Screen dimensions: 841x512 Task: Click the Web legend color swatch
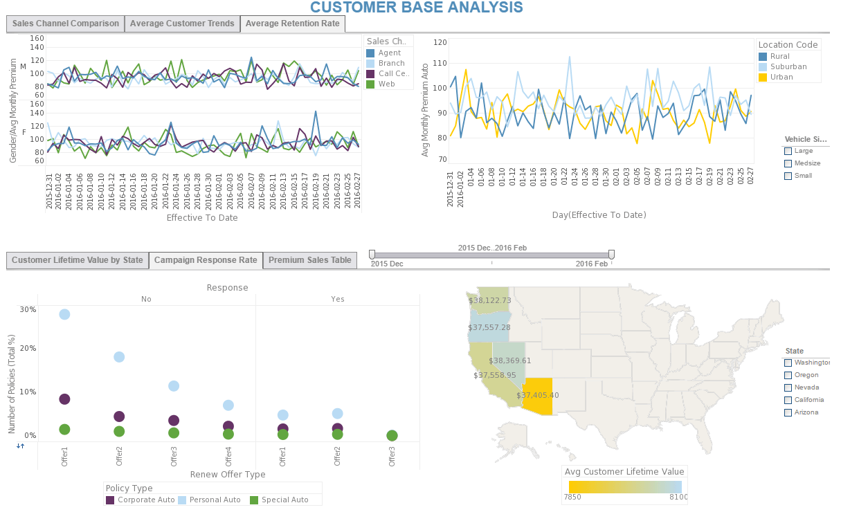[x=370, y=84]
